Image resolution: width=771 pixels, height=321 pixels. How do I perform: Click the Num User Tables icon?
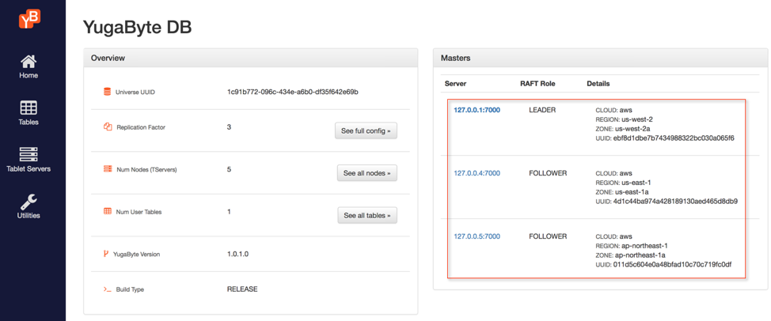click(108, 212)
